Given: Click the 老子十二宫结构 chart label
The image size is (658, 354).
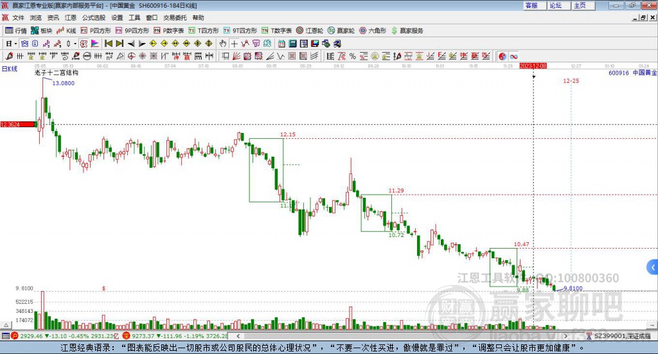Looking at the screenshot, I should click(57, 73).
